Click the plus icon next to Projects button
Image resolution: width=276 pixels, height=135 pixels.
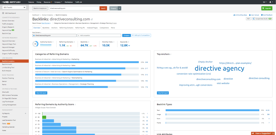pos(119,8)
